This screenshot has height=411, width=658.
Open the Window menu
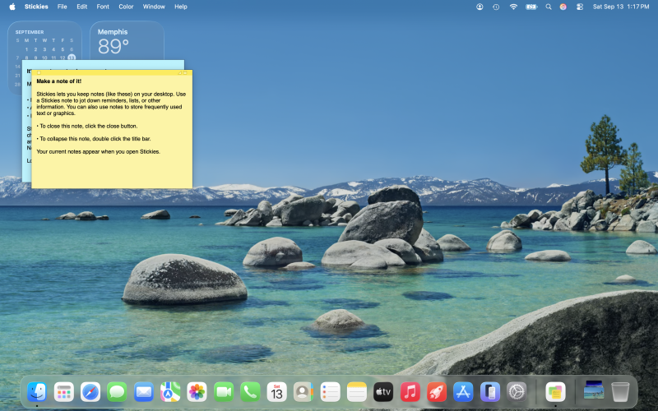pos(154,7)
